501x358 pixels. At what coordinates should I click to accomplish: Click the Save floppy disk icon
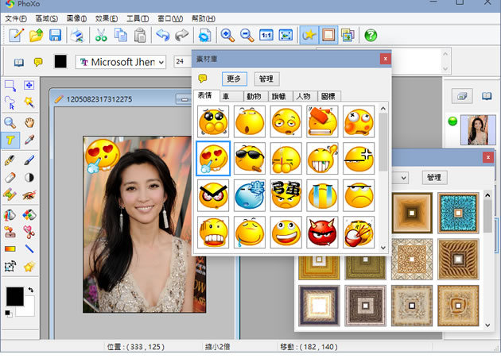[56, 35]
